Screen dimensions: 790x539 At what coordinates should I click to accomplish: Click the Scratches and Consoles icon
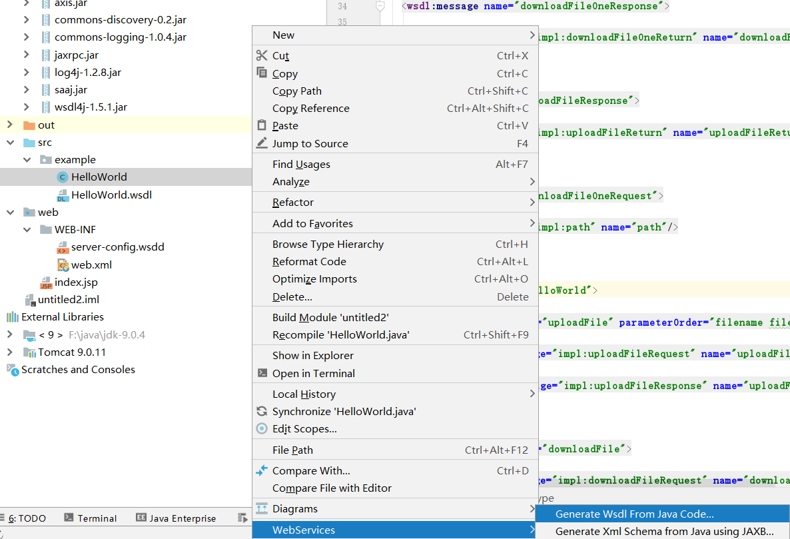pos(13,370)
